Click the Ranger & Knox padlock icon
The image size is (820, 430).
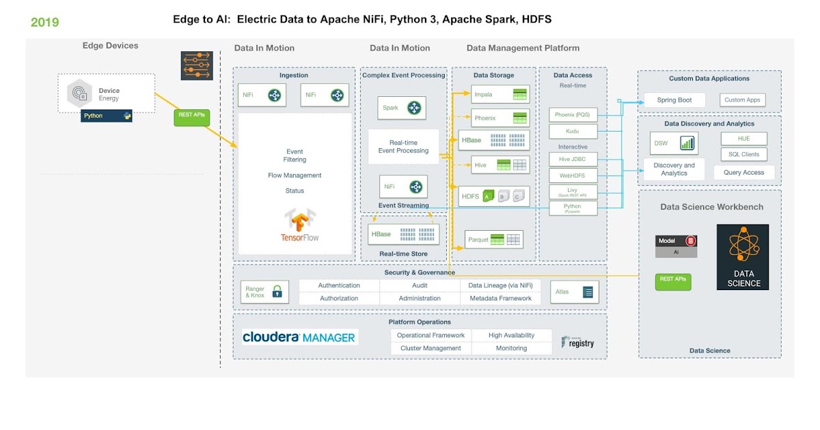click(x=276, y=291)
